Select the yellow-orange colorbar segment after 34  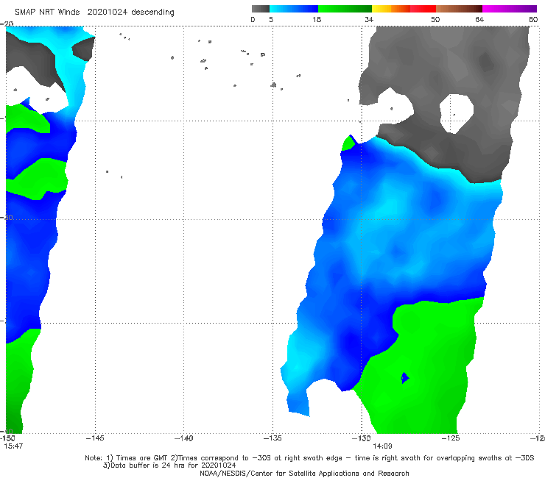click(x=391, y=9)
